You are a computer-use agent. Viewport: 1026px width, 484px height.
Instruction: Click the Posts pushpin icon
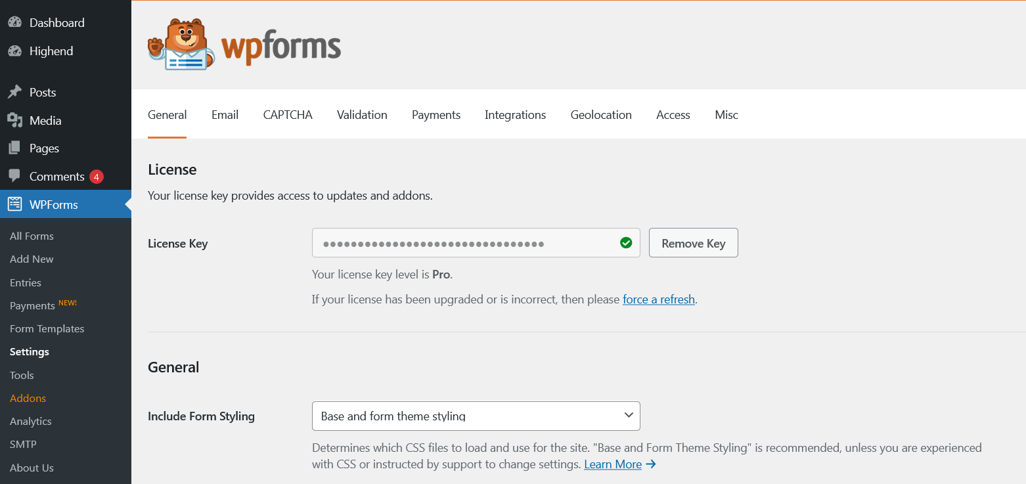click(x=14, y=92)
